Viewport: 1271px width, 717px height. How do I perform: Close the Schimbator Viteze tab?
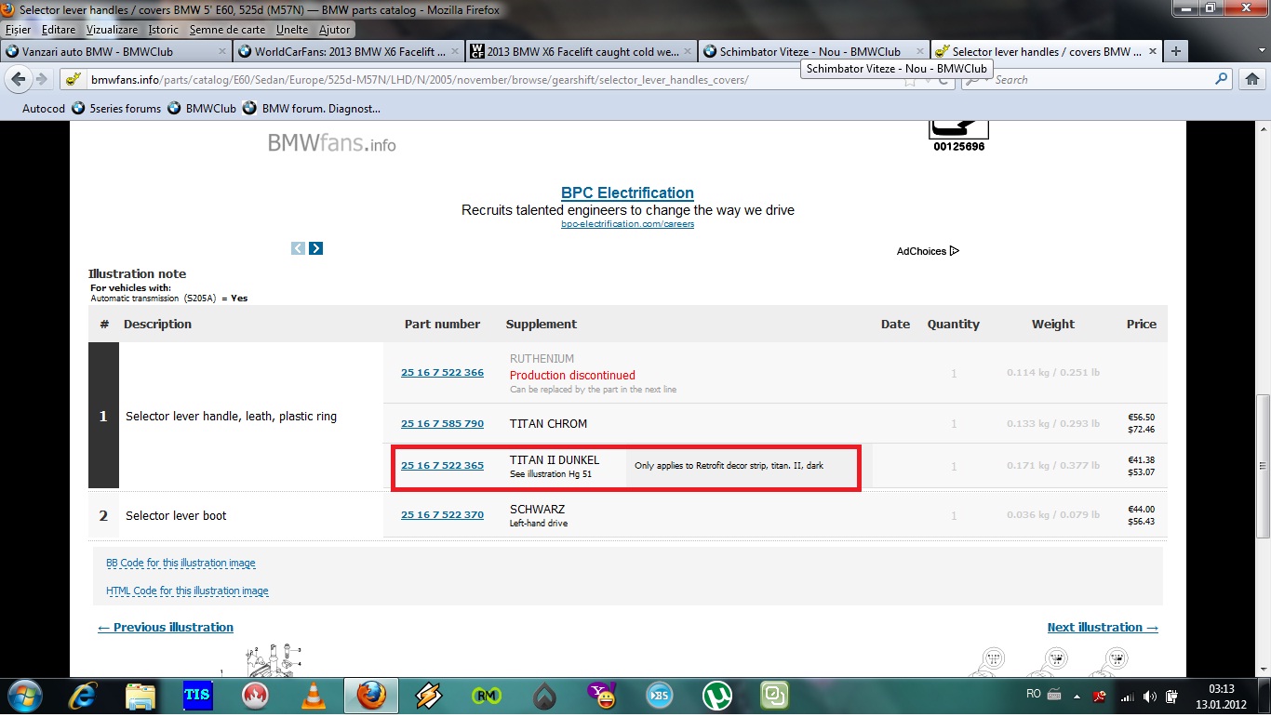(x=919, y=52)
